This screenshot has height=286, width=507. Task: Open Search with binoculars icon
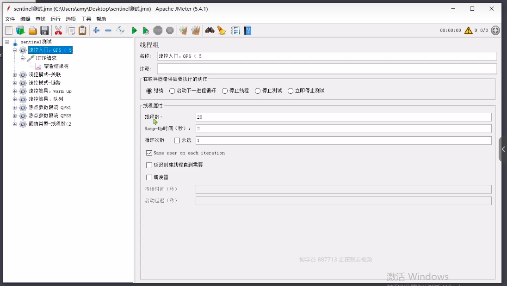pyautogui.click(x=210, y=30)
